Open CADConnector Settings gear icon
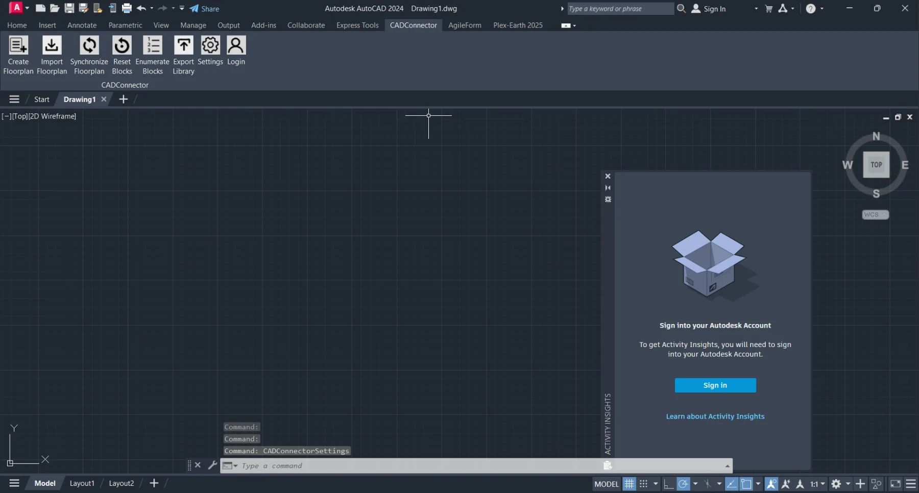 coord(210,45)
